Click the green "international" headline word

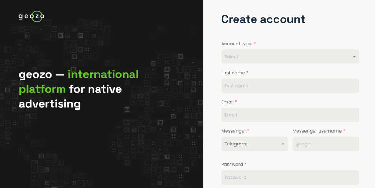pyautogui.click(x=103, y=74)
